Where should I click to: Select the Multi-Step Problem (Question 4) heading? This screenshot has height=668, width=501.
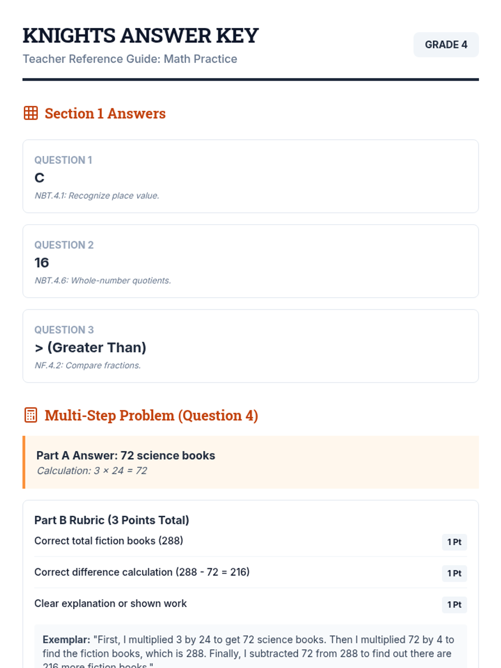tap(151, 415)
